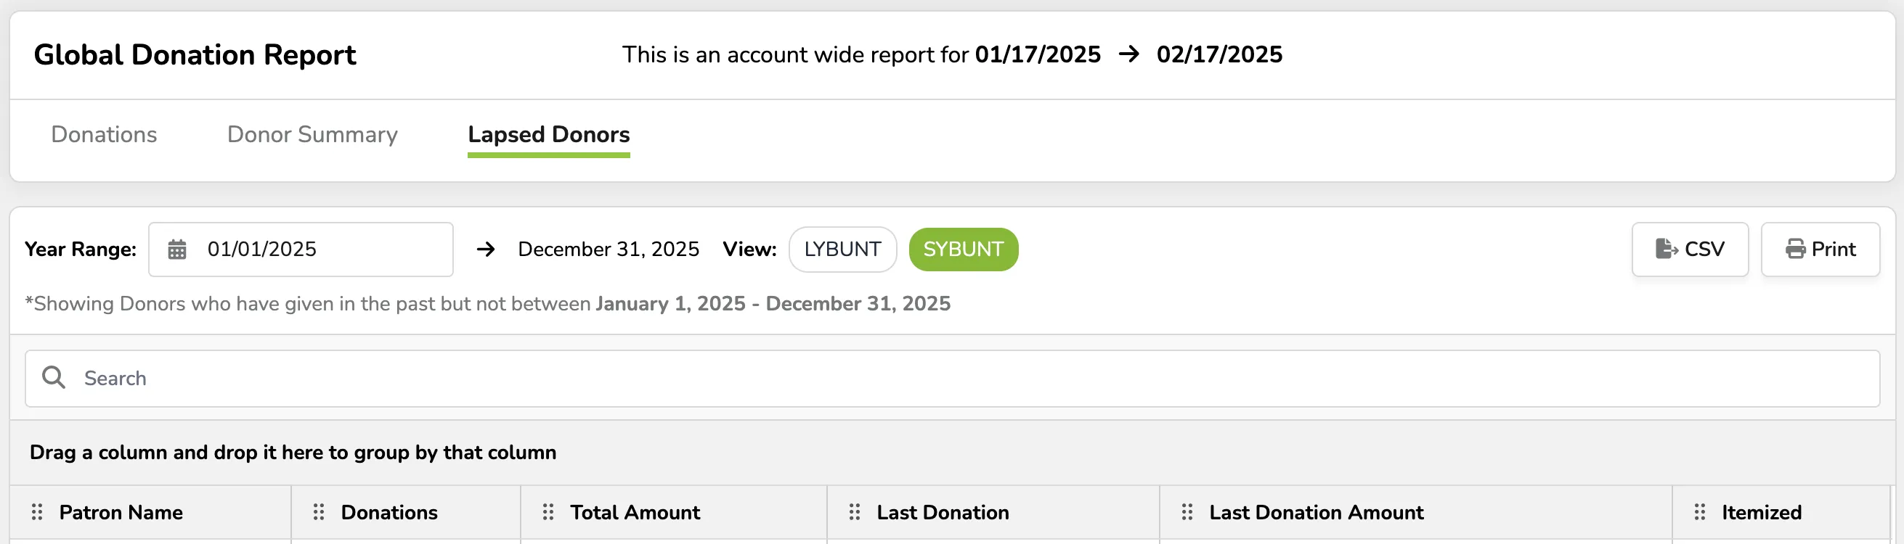Click the Year Range start date field

[x=301, y=250]
